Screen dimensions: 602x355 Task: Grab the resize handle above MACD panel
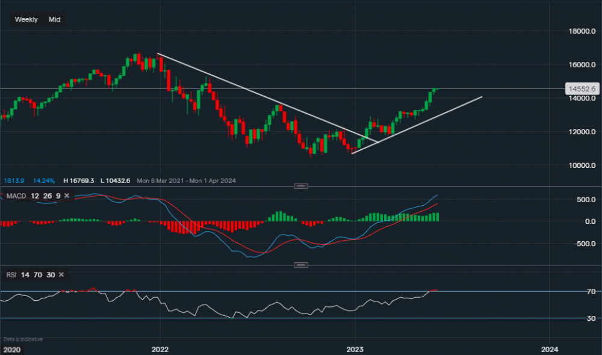(300, 187)
